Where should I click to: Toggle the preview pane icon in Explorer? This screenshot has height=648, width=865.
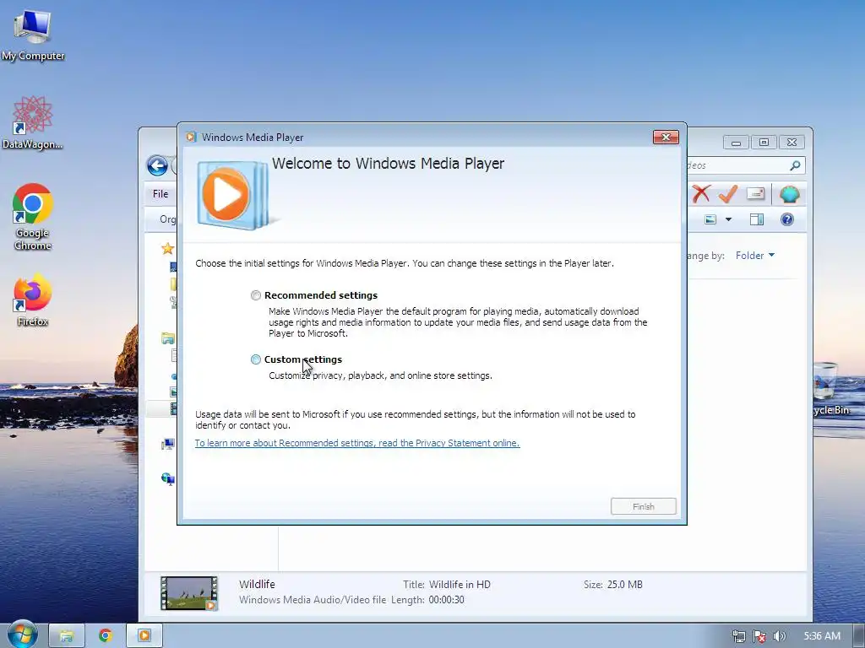pyautogui.click(x=757, y=219)
